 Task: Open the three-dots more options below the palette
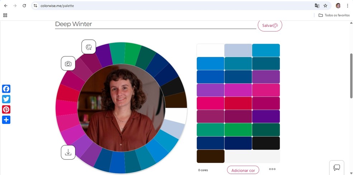[x=272, y=169]
